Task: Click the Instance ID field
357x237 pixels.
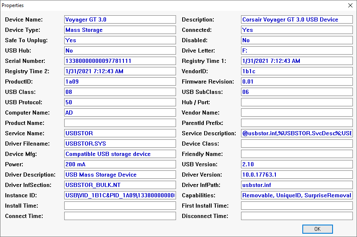Action: 120,195
